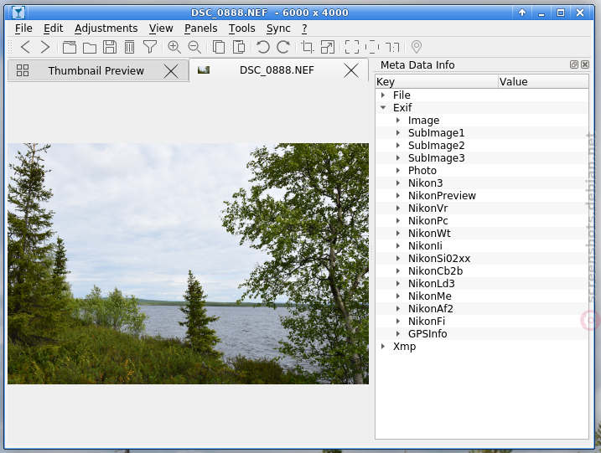Screen dimensions: 601x453
Task: Click the fit-to-window dashed frame icon
Action: [372, 47]
